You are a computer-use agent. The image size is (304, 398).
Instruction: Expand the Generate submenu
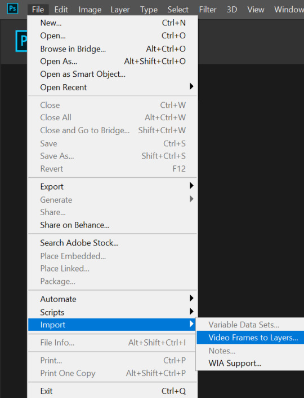pyautogui.click(x=113, y=200)
